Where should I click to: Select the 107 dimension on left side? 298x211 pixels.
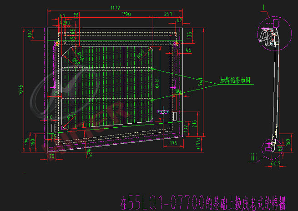pos(30,34)
